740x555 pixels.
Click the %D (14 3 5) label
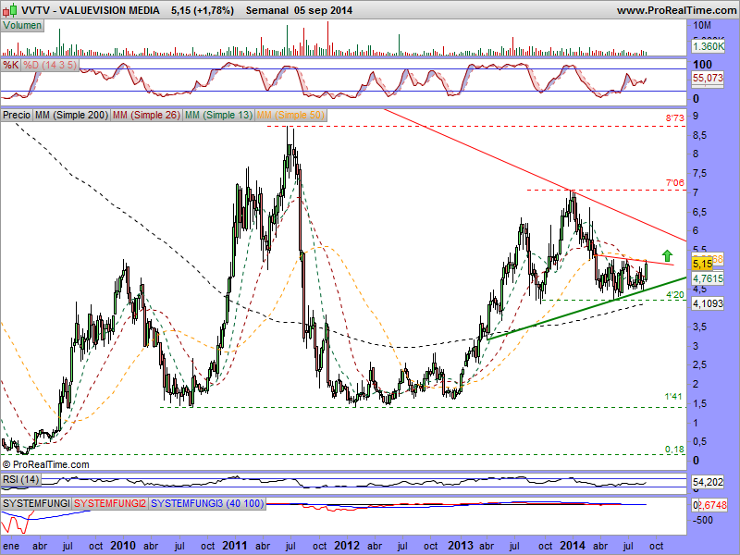(x=50, y=65)
